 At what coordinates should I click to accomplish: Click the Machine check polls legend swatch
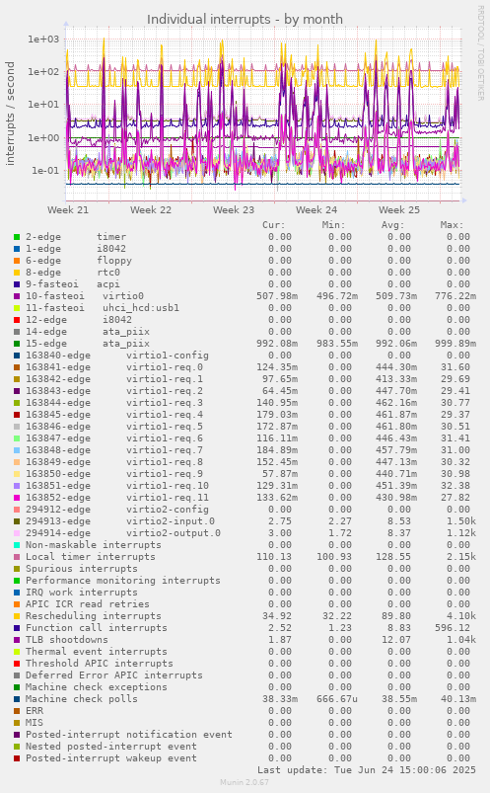17,699
